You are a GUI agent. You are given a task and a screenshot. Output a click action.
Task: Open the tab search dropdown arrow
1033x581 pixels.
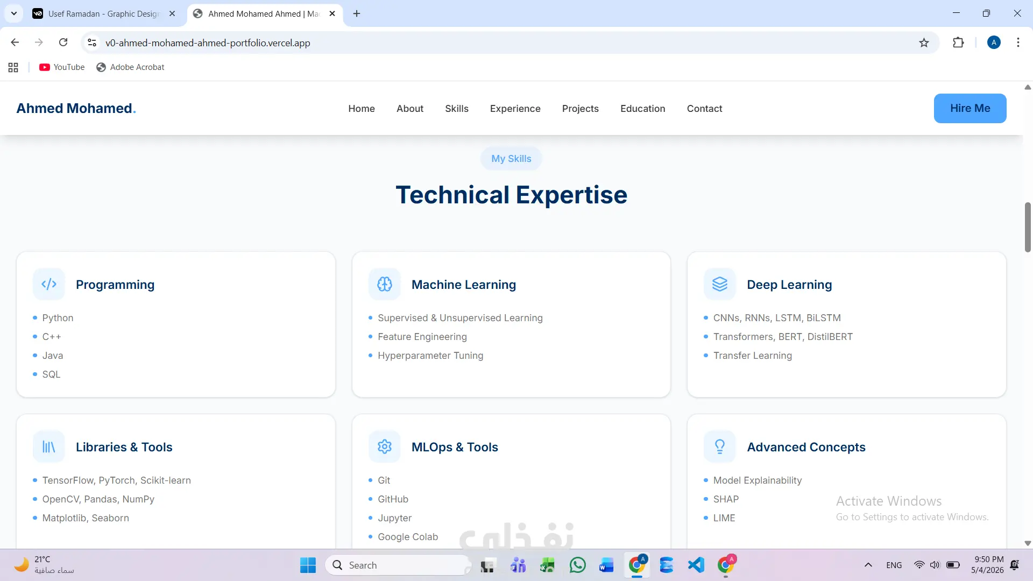(14, 13)
